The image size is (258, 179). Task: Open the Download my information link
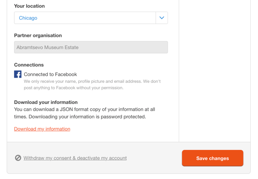tap(42, 129)
